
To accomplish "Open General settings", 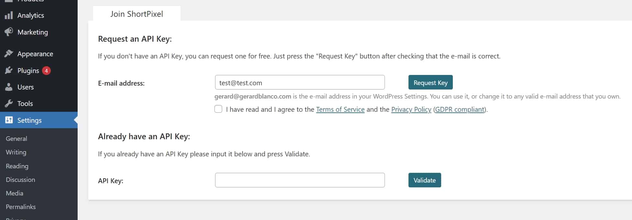I will pyautogui.click(x=16, y=138).
